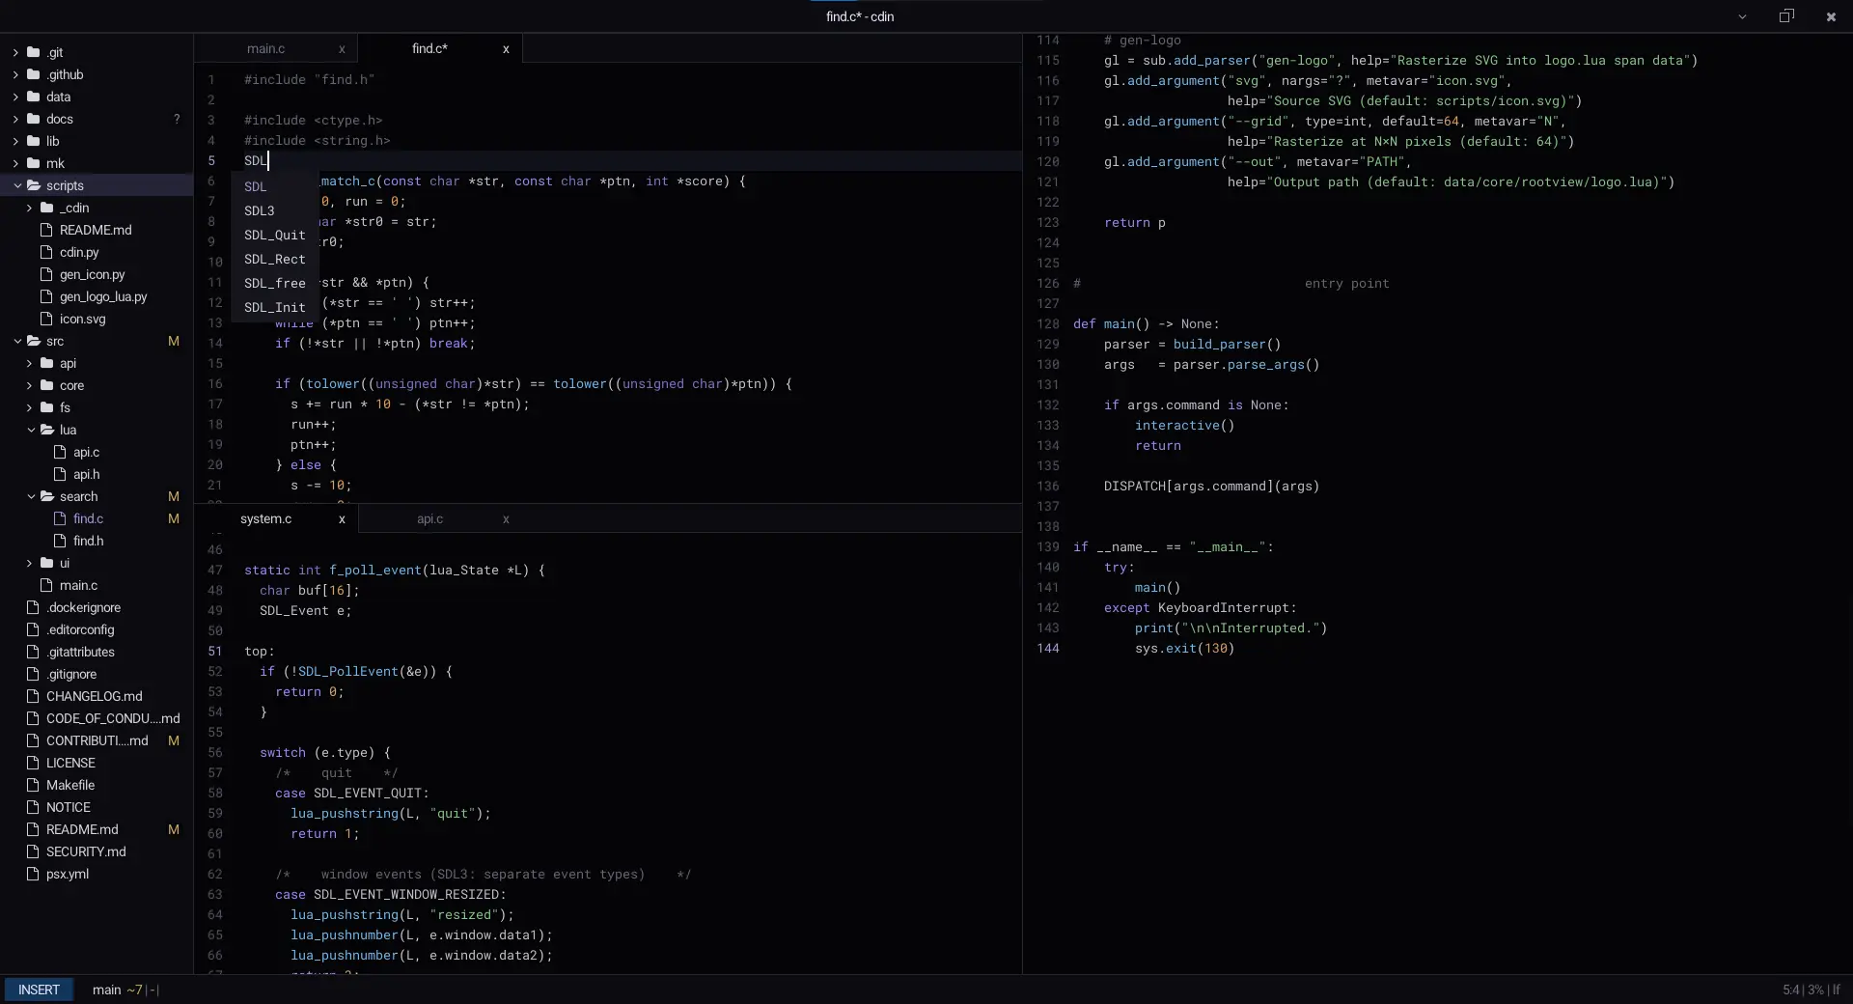Choose SDL_Quit from autocomplete list
The width and height of the screenshot is (1853, 1004).
[x=275, y=235]
